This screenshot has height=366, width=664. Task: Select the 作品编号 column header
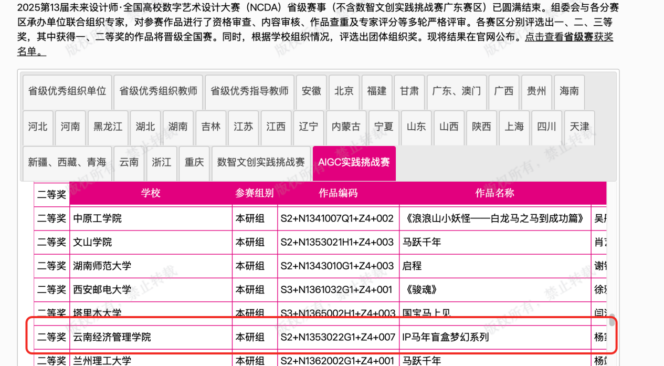point(339,193)
